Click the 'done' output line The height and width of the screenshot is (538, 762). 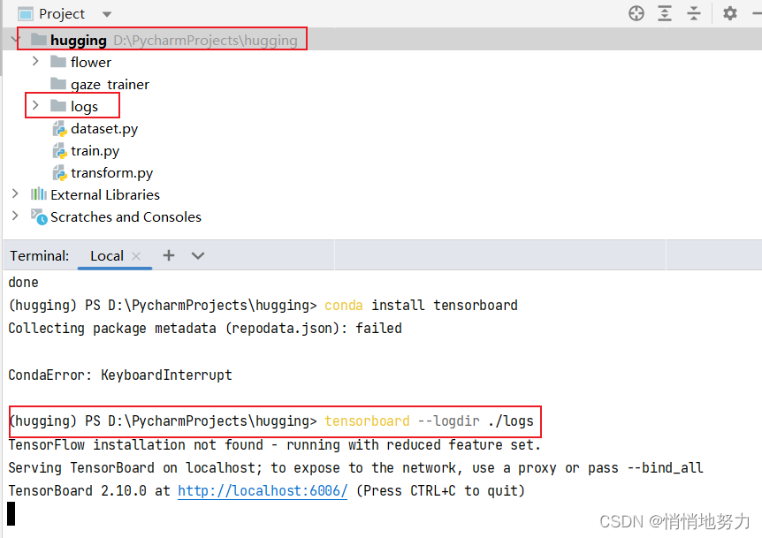(x=23, y=283)
